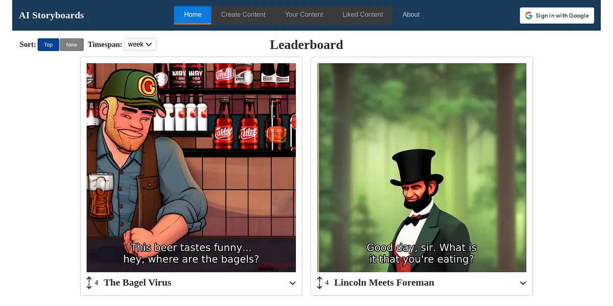This screenshot has height=306, width=613.
Task: Click the vote arrows icon for The Bagel Virus
Action: (x=89, y=283)
